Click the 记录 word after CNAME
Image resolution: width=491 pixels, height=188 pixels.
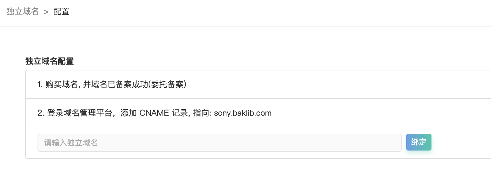[x=179, y=113]
